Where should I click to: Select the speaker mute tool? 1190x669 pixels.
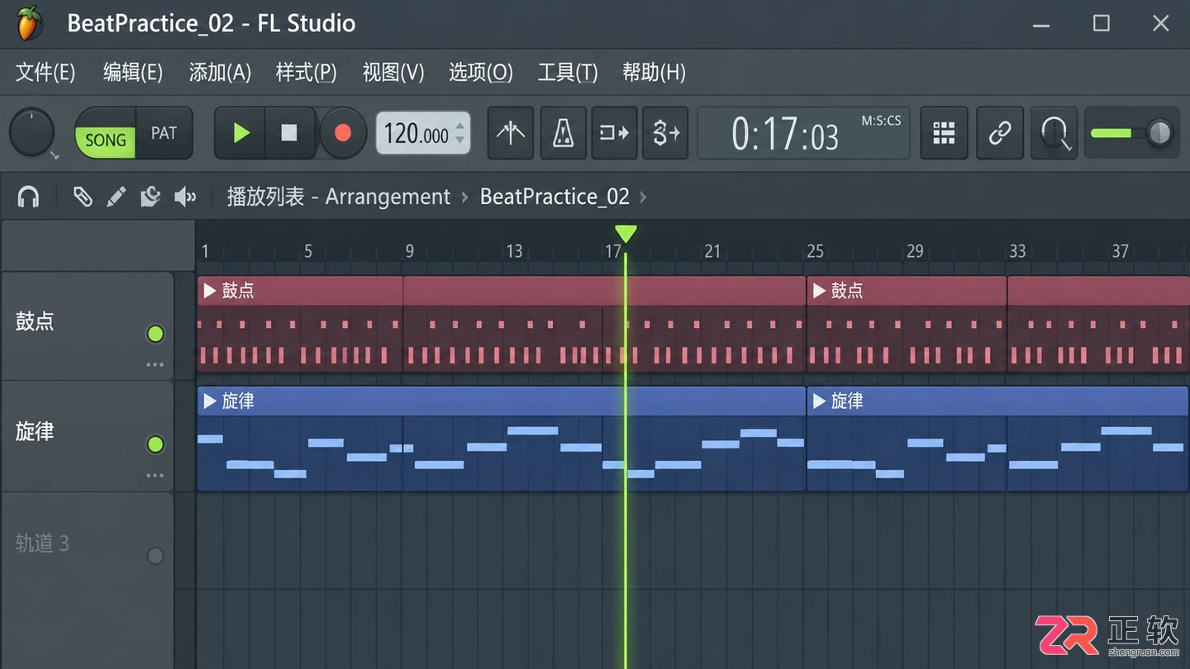pos(185,197)
